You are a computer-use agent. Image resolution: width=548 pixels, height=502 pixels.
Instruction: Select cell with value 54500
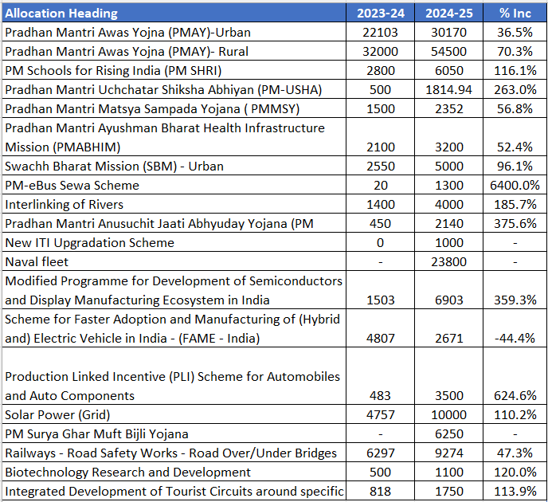pos(448,51)
